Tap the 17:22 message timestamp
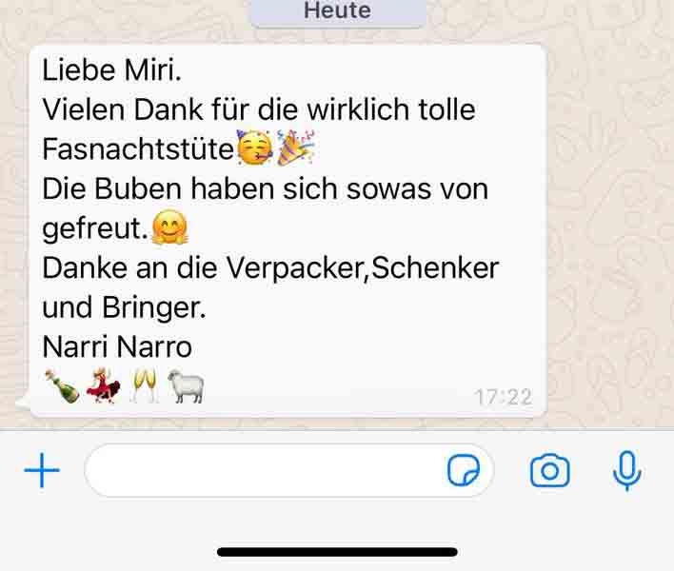The height and width of the screenshot is (571, 674). [x=504, y=397]
